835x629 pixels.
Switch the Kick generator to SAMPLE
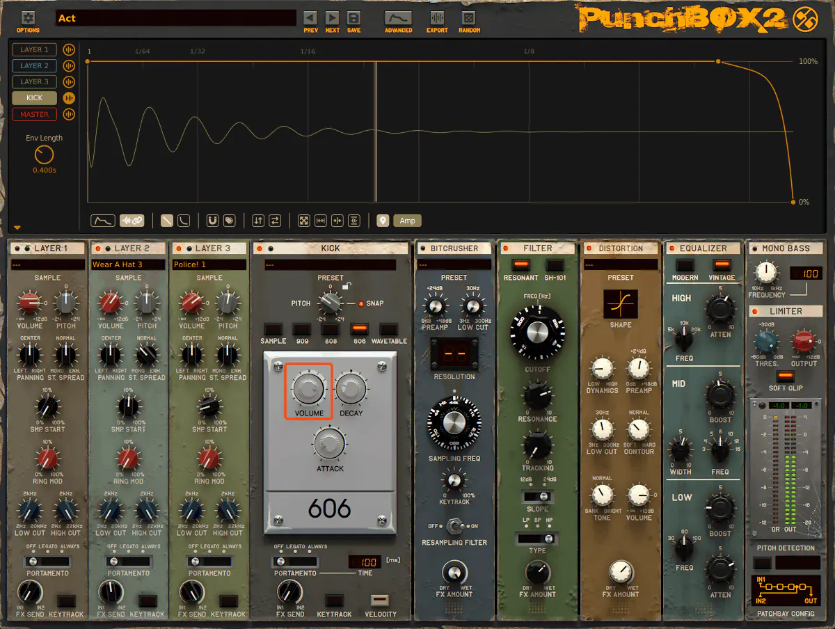point(273,329)
